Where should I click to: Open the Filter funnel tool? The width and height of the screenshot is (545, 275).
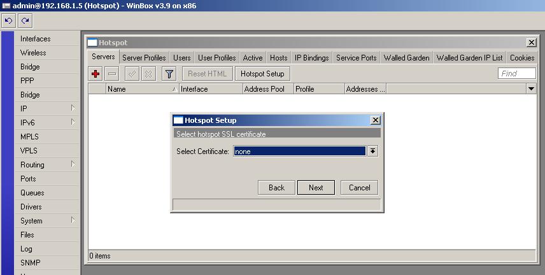[x=169, y=74]
